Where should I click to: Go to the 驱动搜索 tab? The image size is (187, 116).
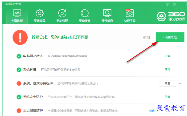85,16
